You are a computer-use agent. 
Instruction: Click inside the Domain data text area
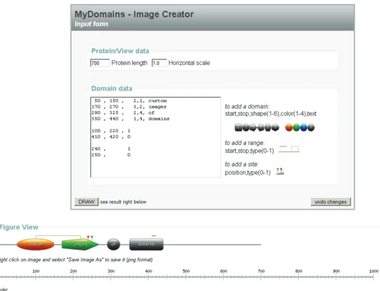pyautogui.click(x=155, y=137)
